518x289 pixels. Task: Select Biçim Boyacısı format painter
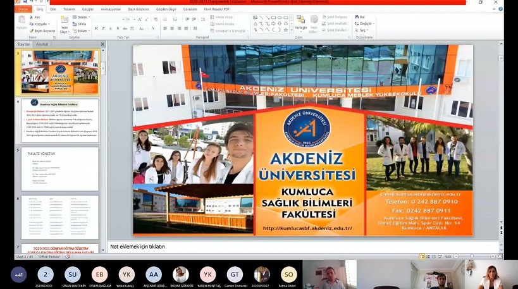[x=42, y=31]
